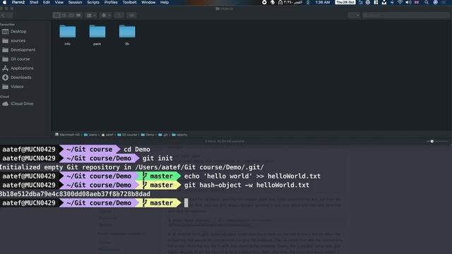The image size is (452, 254).
Task: Open the Shell menu
Action: (x=34, y=2)
